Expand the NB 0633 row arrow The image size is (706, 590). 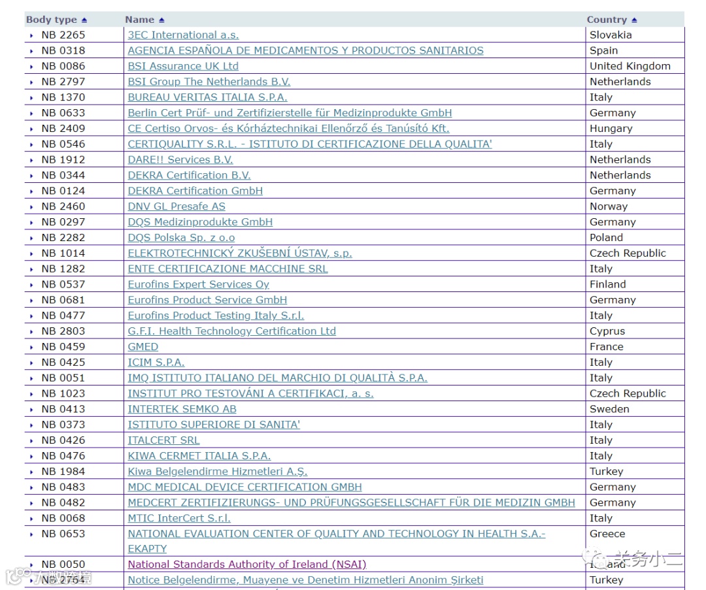[x=31, y=114]
